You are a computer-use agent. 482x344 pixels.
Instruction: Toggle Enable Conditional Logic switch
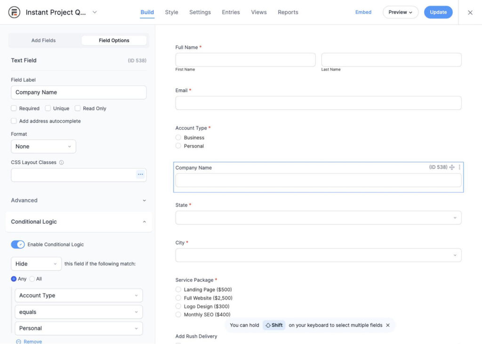(18, 244)
